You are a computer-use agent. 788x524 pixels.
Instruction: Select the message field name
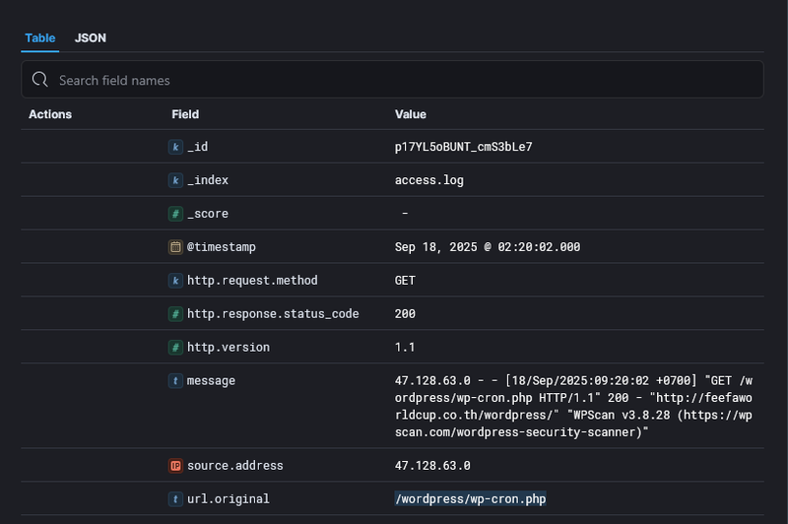click(x=211, y=381)
